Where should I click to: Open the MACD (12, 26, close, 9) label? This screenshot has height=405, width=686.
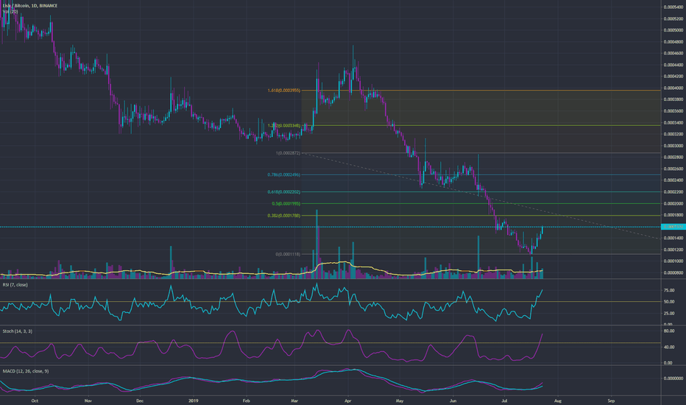click(x=26, y=371)
